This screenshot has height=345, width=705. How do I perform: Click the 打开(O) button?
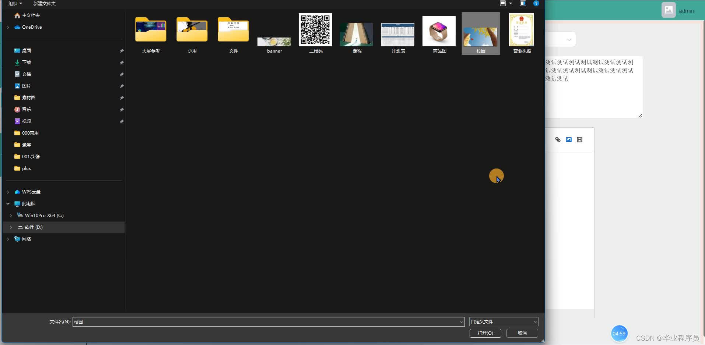(485, 333)
